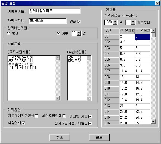Uncheck the 인쇄 checkbox beside phone number

(79, 22)
